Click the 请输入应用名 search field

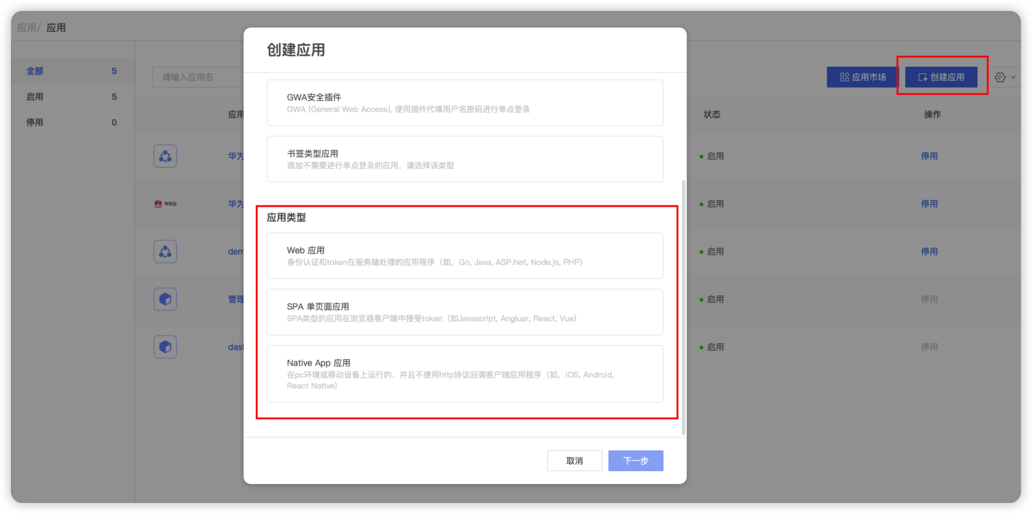coord(198,77)
